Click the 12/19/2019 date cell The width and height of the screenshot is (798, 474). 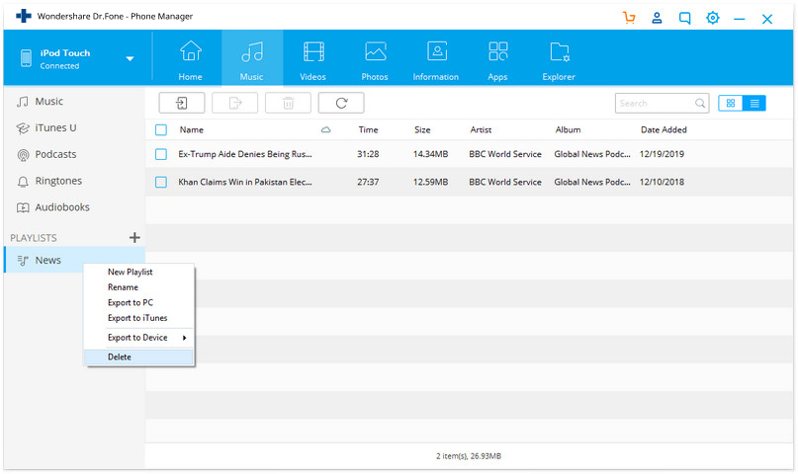(662, 154)
